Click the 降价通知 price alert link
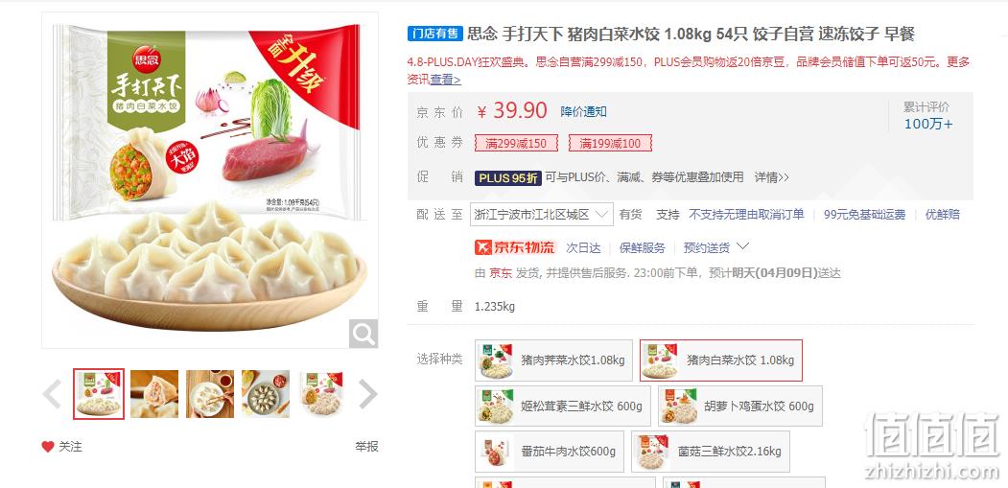This screenshot has width=1008, height=488. click(x=584, y=111)
